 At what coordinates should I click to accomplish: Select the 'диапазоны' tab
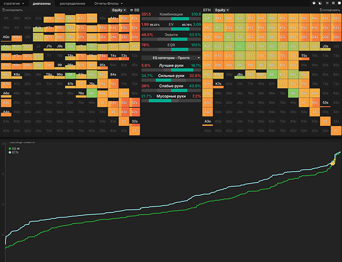click(x=41, y=4)
